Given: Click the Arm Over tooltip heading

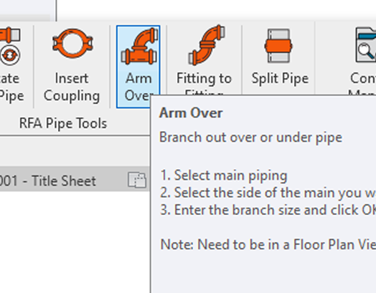Looking at the screenshot, I should point(191,112).
